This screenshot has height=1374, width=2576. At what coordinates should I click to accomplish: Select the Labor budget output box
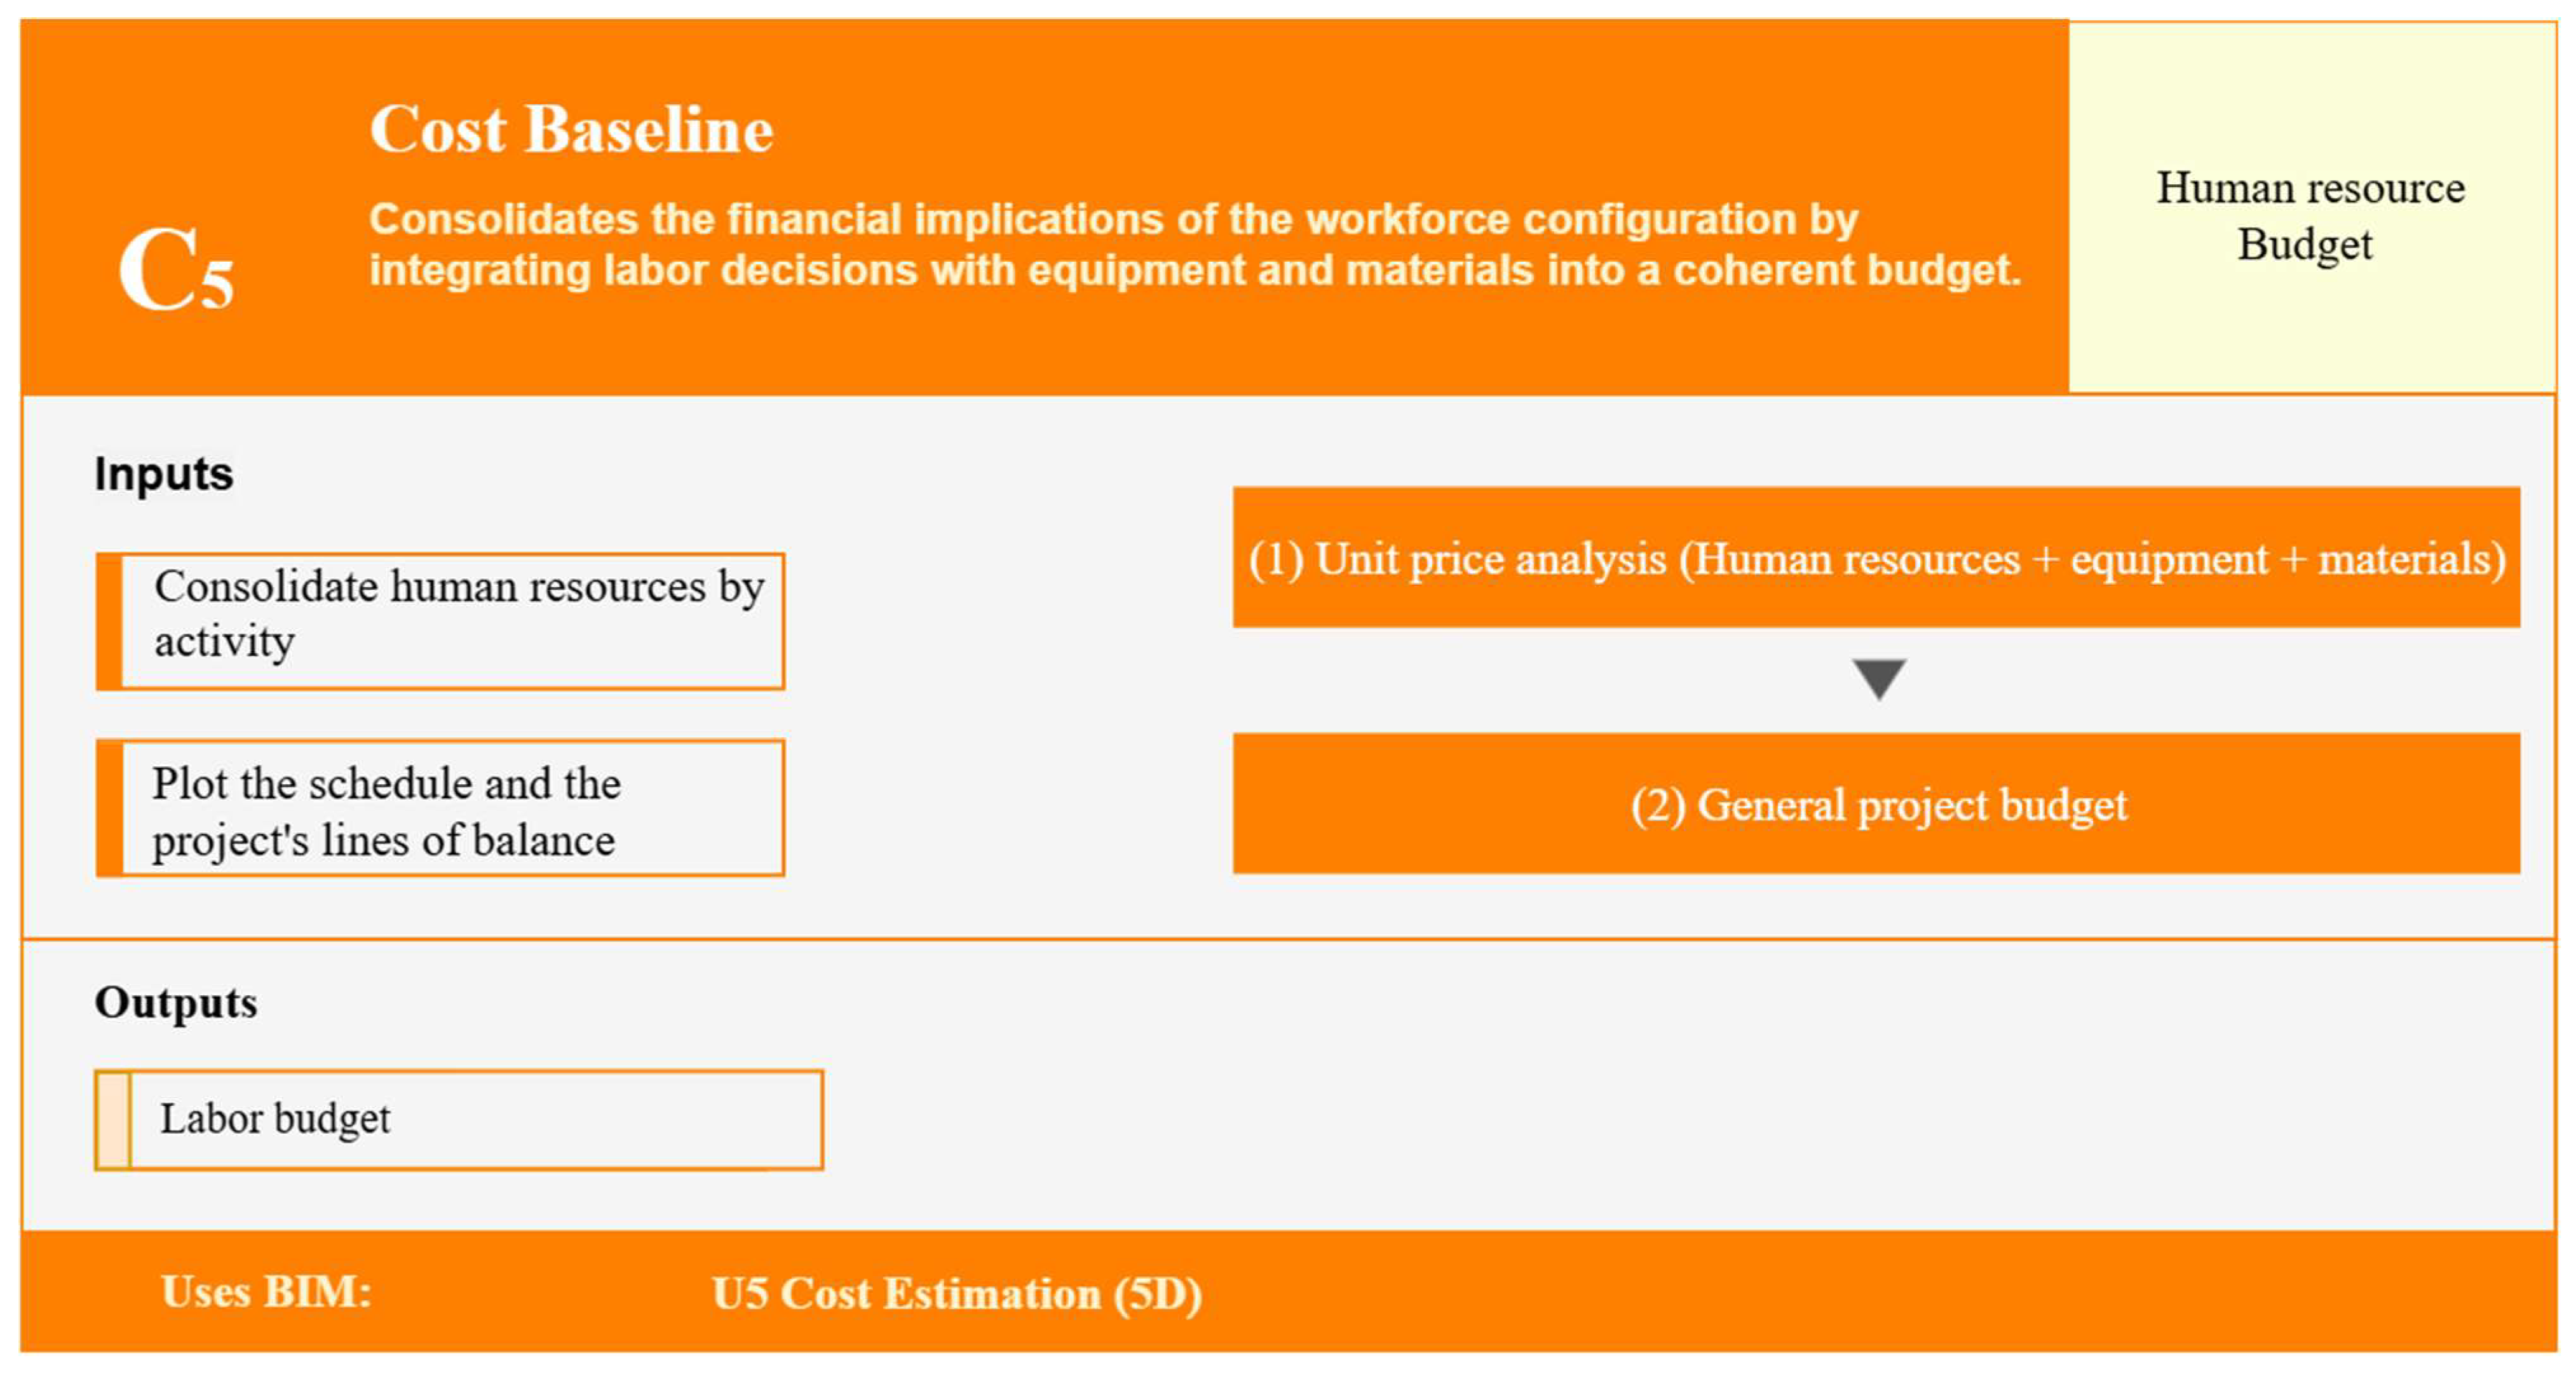pos(459,1120)
